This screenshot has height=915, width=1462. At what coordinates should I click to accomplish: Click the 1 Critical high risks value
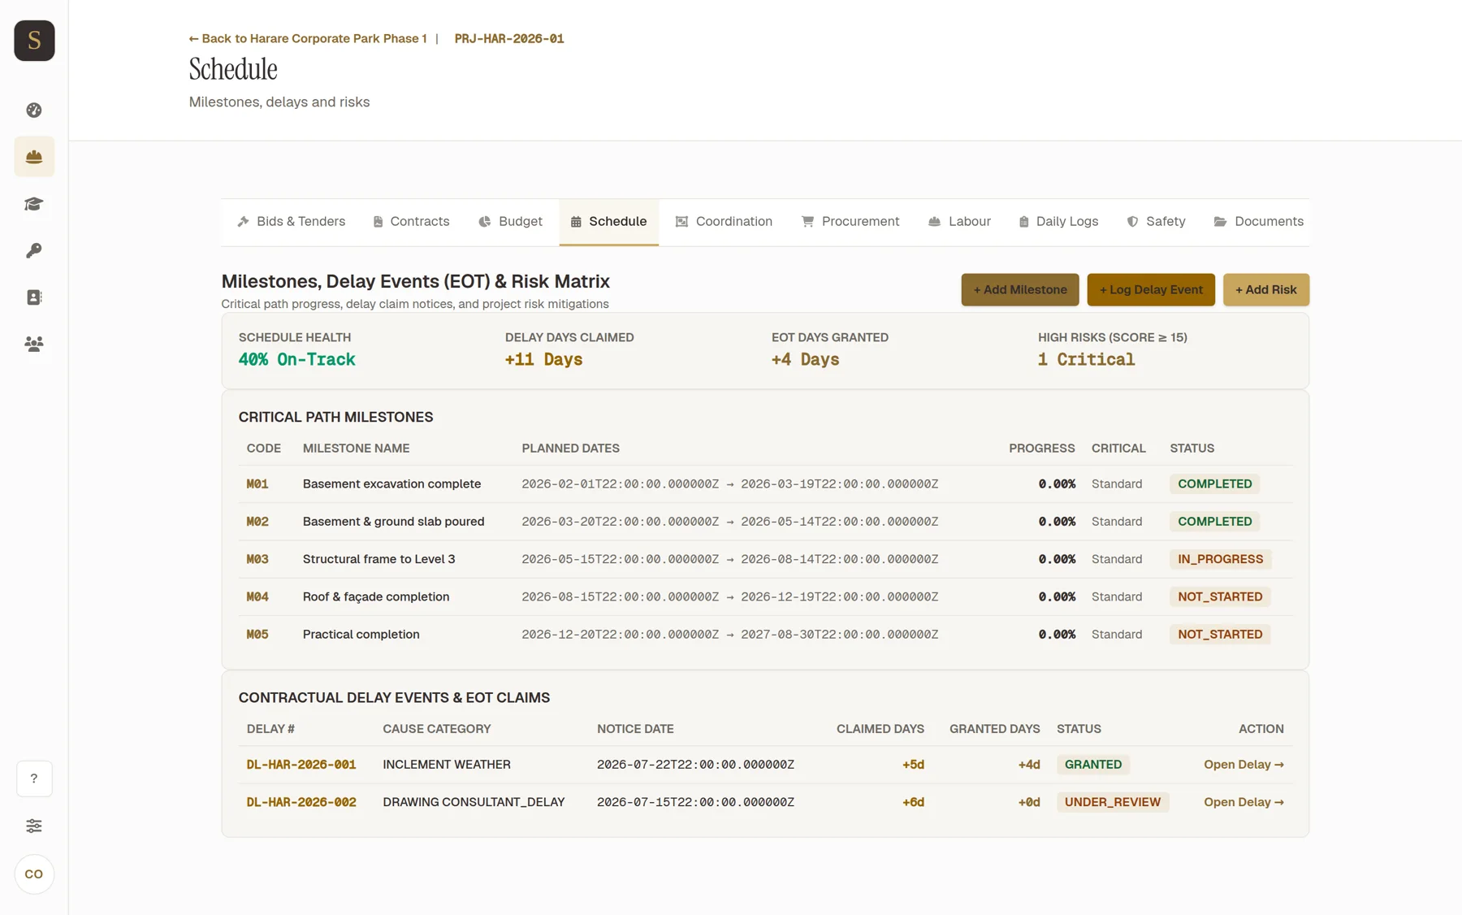[x=1086, y=360]
